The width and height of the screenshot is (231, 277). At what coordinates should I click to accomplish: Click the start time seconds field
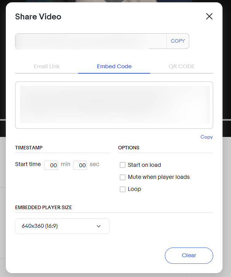(x=80, y=165)
